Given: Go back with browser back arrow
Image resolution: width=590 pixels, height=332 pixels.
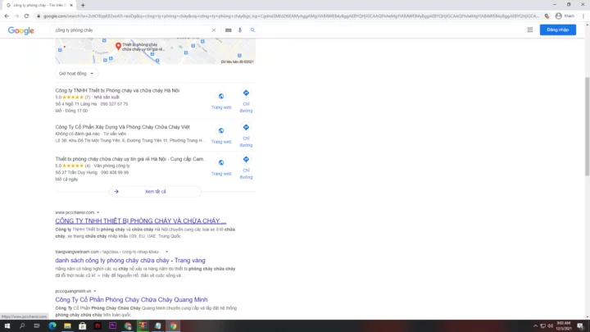Looking at the screenshot, I should [x=7, y=16].
